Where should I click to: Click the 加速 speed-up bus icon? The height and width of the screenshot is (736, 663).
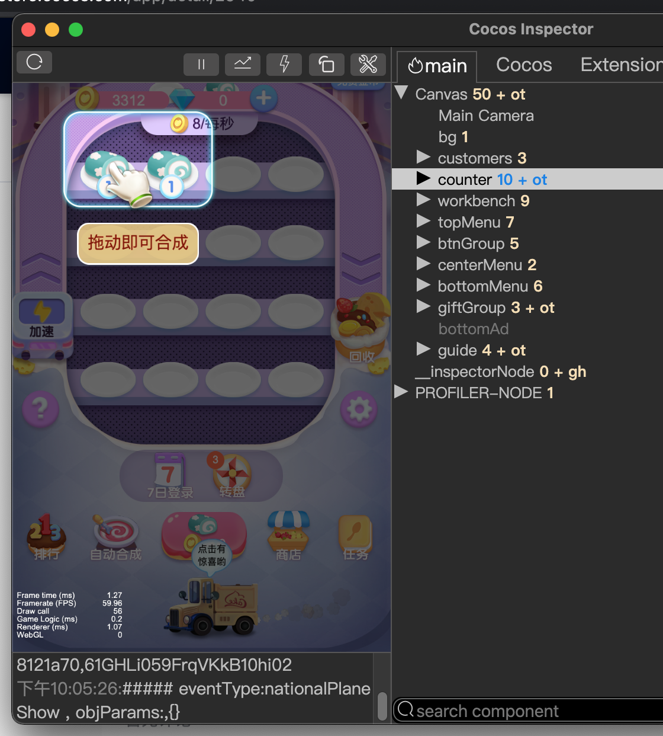42,323
